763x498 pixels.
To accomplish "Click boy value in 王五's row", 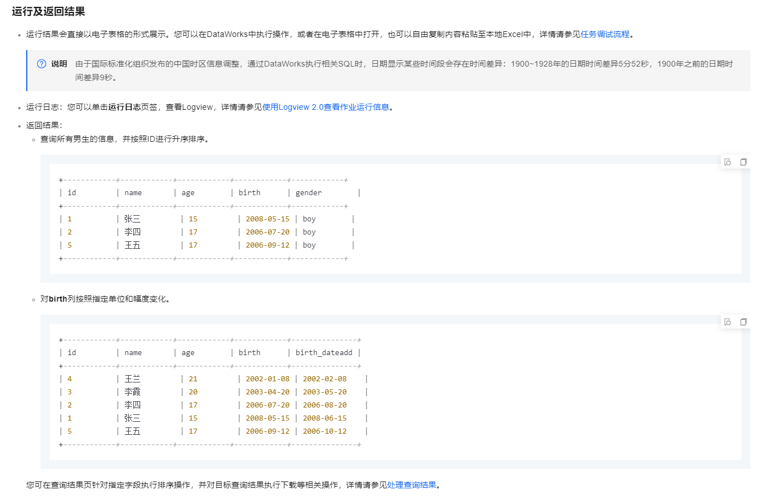I will [x=309, y=245].
